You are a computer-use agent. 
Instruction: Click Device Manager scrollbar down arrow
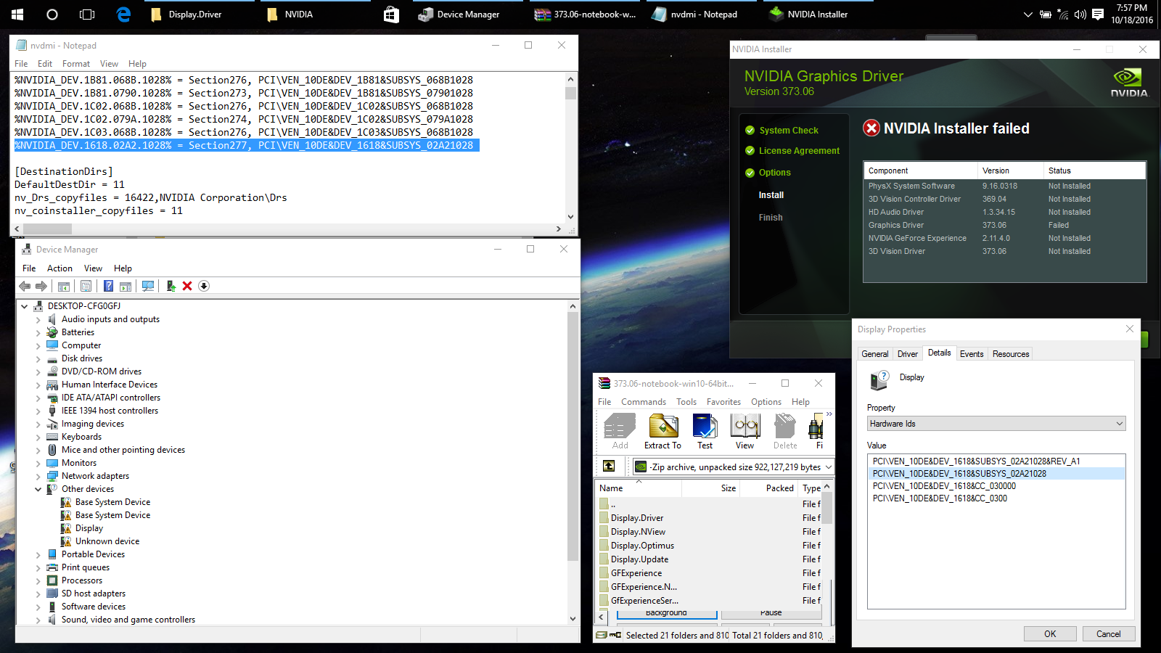coord(573,619)
